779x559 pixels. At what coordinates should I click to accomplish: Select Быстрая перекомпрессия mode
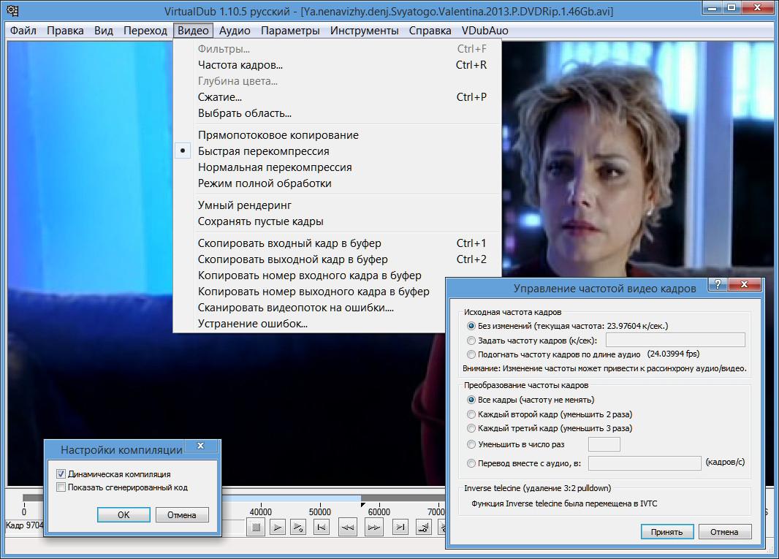click(x=338, y=151)
